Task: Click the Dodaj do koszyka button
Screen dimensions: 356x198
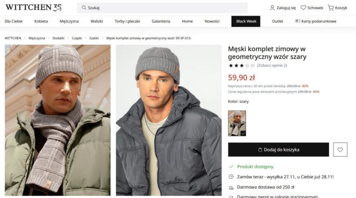Action: (278, 149)
